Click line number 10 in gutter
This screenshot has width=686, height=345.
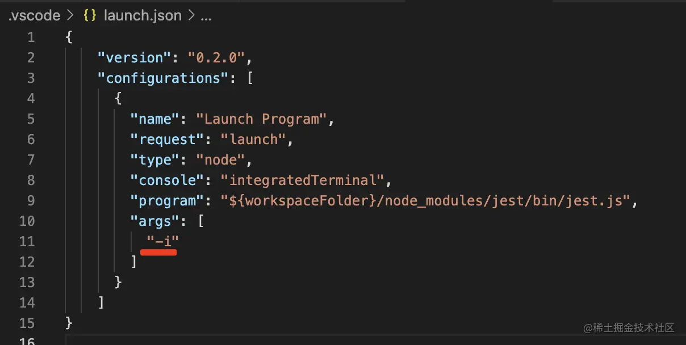pos(27,221)
